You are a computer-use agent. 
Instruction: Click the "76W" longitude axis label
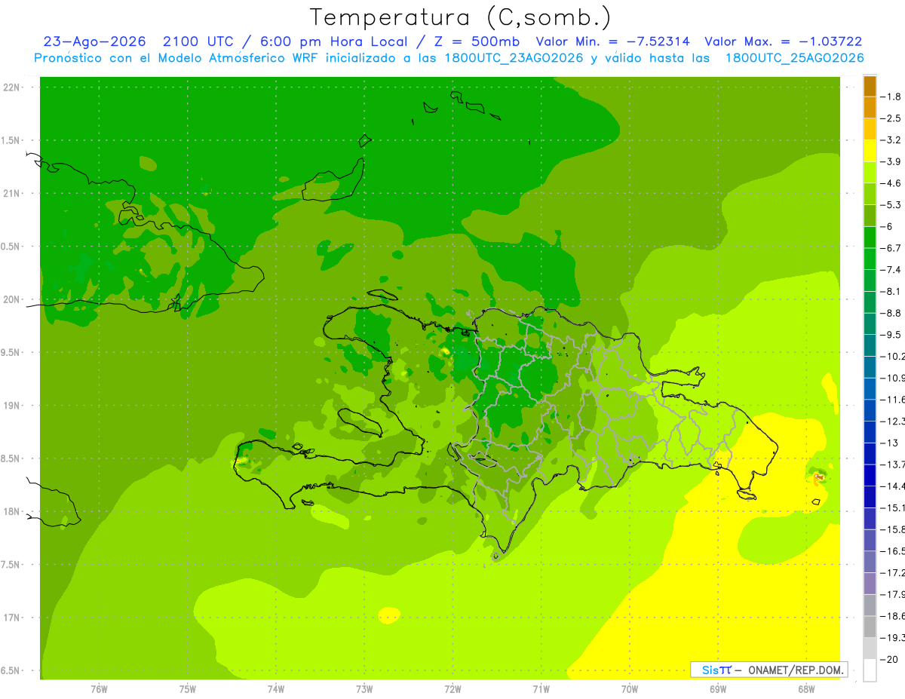pyautogui.click(x=99, y=688)
